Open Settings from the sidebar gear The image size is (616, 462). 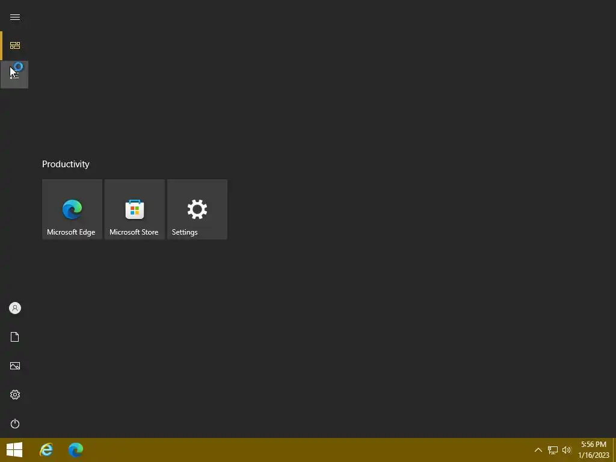pos(15,395)
